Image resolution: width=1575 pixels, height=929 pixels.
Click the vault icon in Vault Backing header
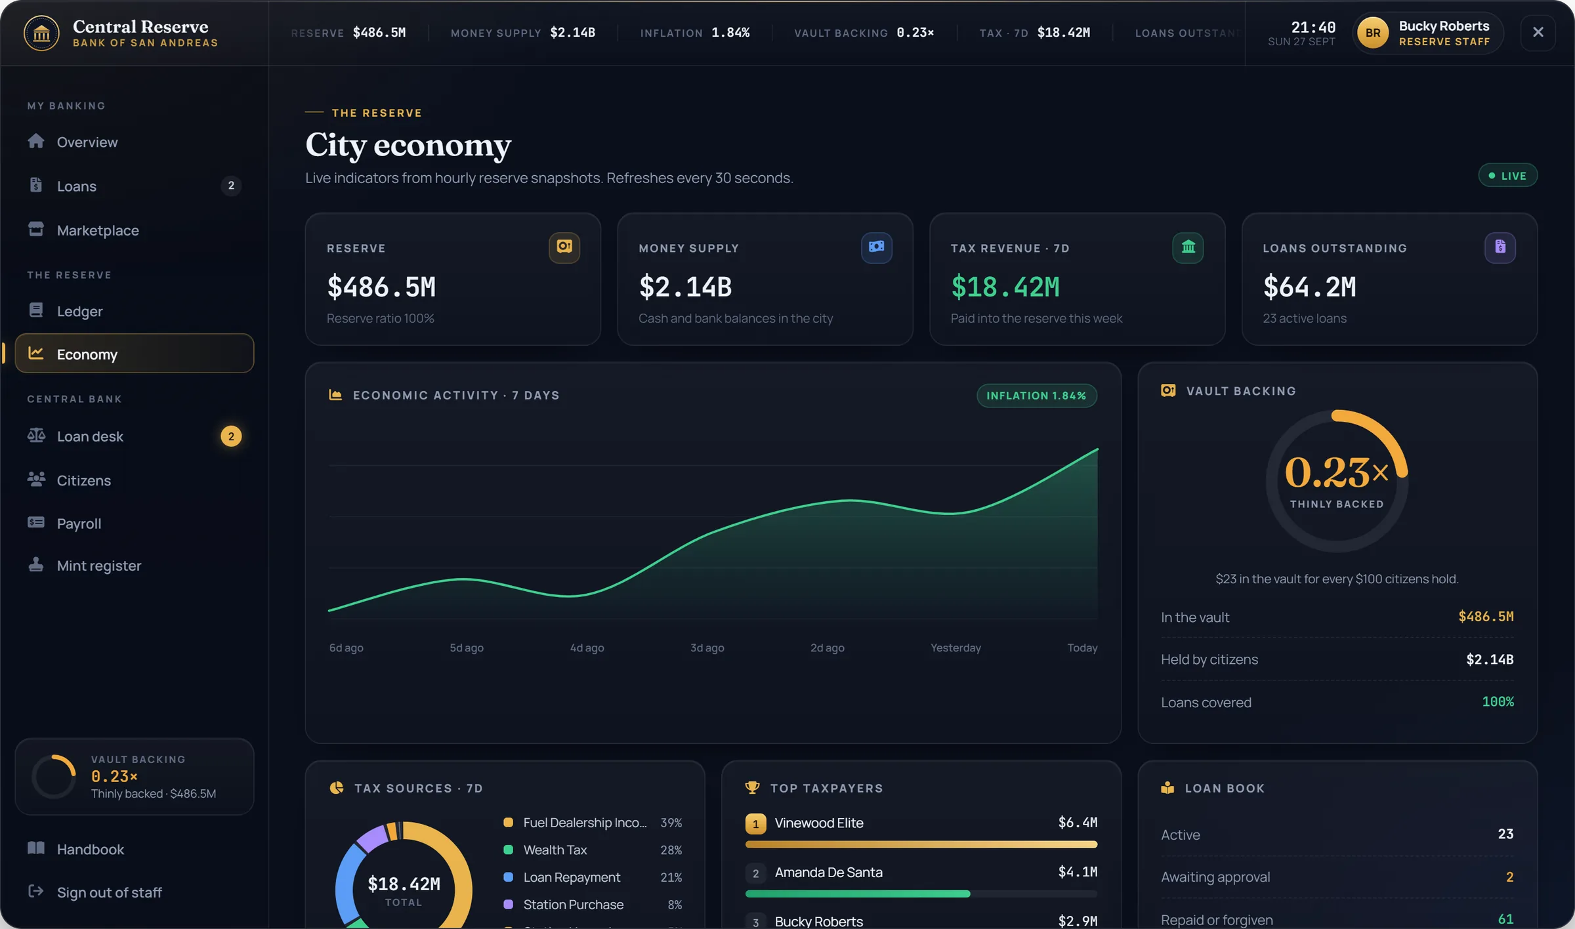pyautogui.click(x=1169, y=390)
